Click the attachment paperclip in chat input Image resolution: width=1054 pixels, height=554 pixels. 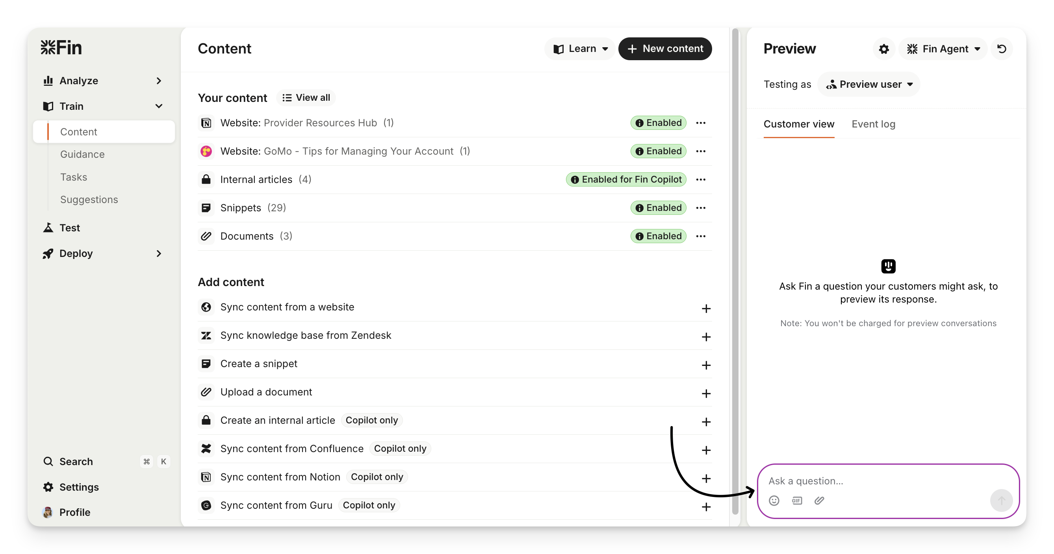coord(819,500)
